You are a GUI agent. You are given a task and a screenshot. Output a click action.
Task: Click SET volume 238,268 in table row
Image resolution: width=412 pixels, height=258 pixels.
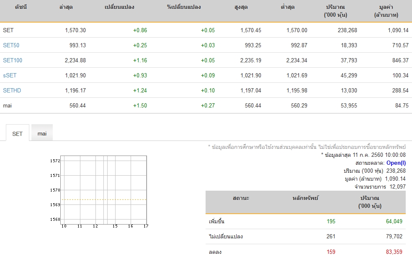(348, 30)
